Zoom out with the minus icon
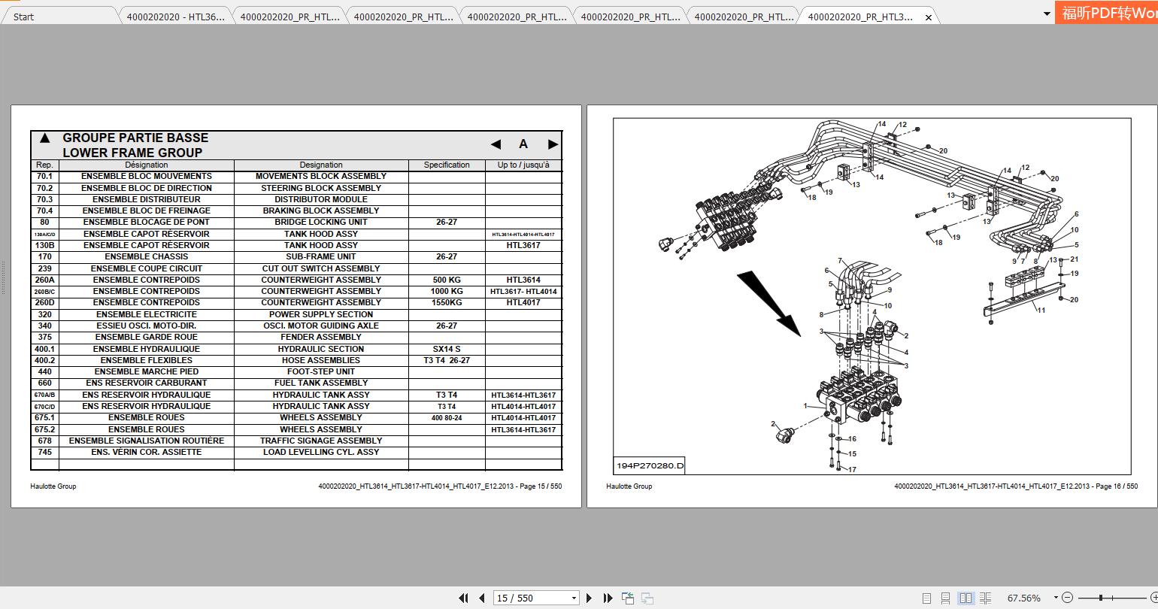Viewport: 1158px width, 609px height. (1069, 597)
